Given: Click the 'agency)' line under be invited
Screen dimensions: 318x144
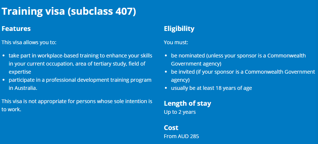Looking at the screenshot, I should coord(180,80).
